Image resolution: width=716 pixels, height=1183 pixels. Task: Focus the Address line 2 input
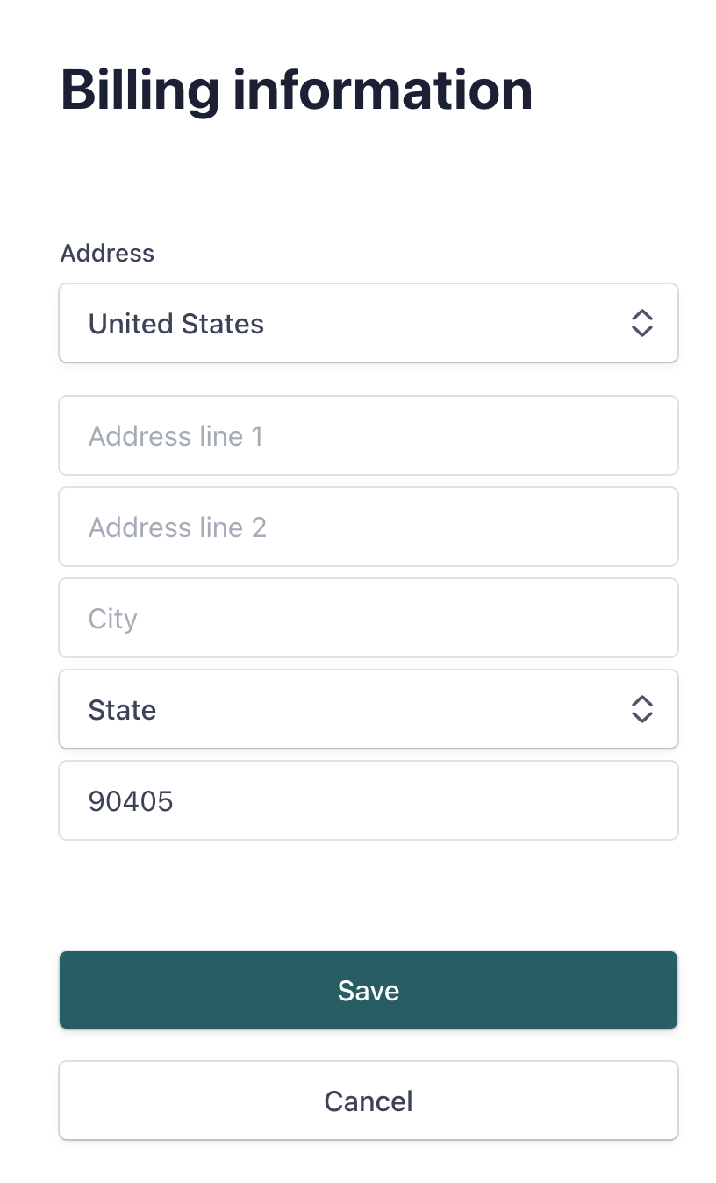tap(369, 527)
